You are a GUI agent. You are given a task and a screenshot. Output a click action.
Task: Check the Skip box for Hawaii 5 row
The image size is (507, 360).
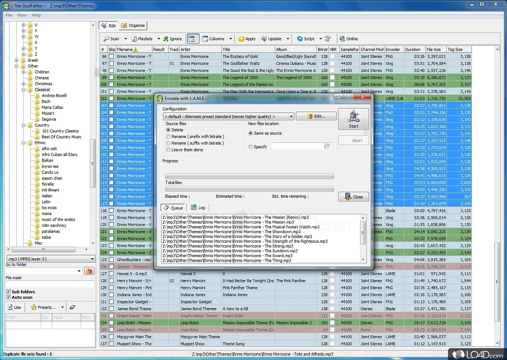111,274
